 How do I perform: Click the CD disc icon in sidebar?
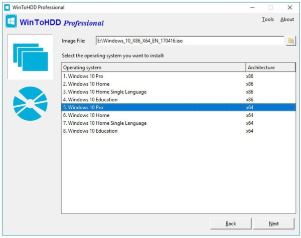[30, 104]
